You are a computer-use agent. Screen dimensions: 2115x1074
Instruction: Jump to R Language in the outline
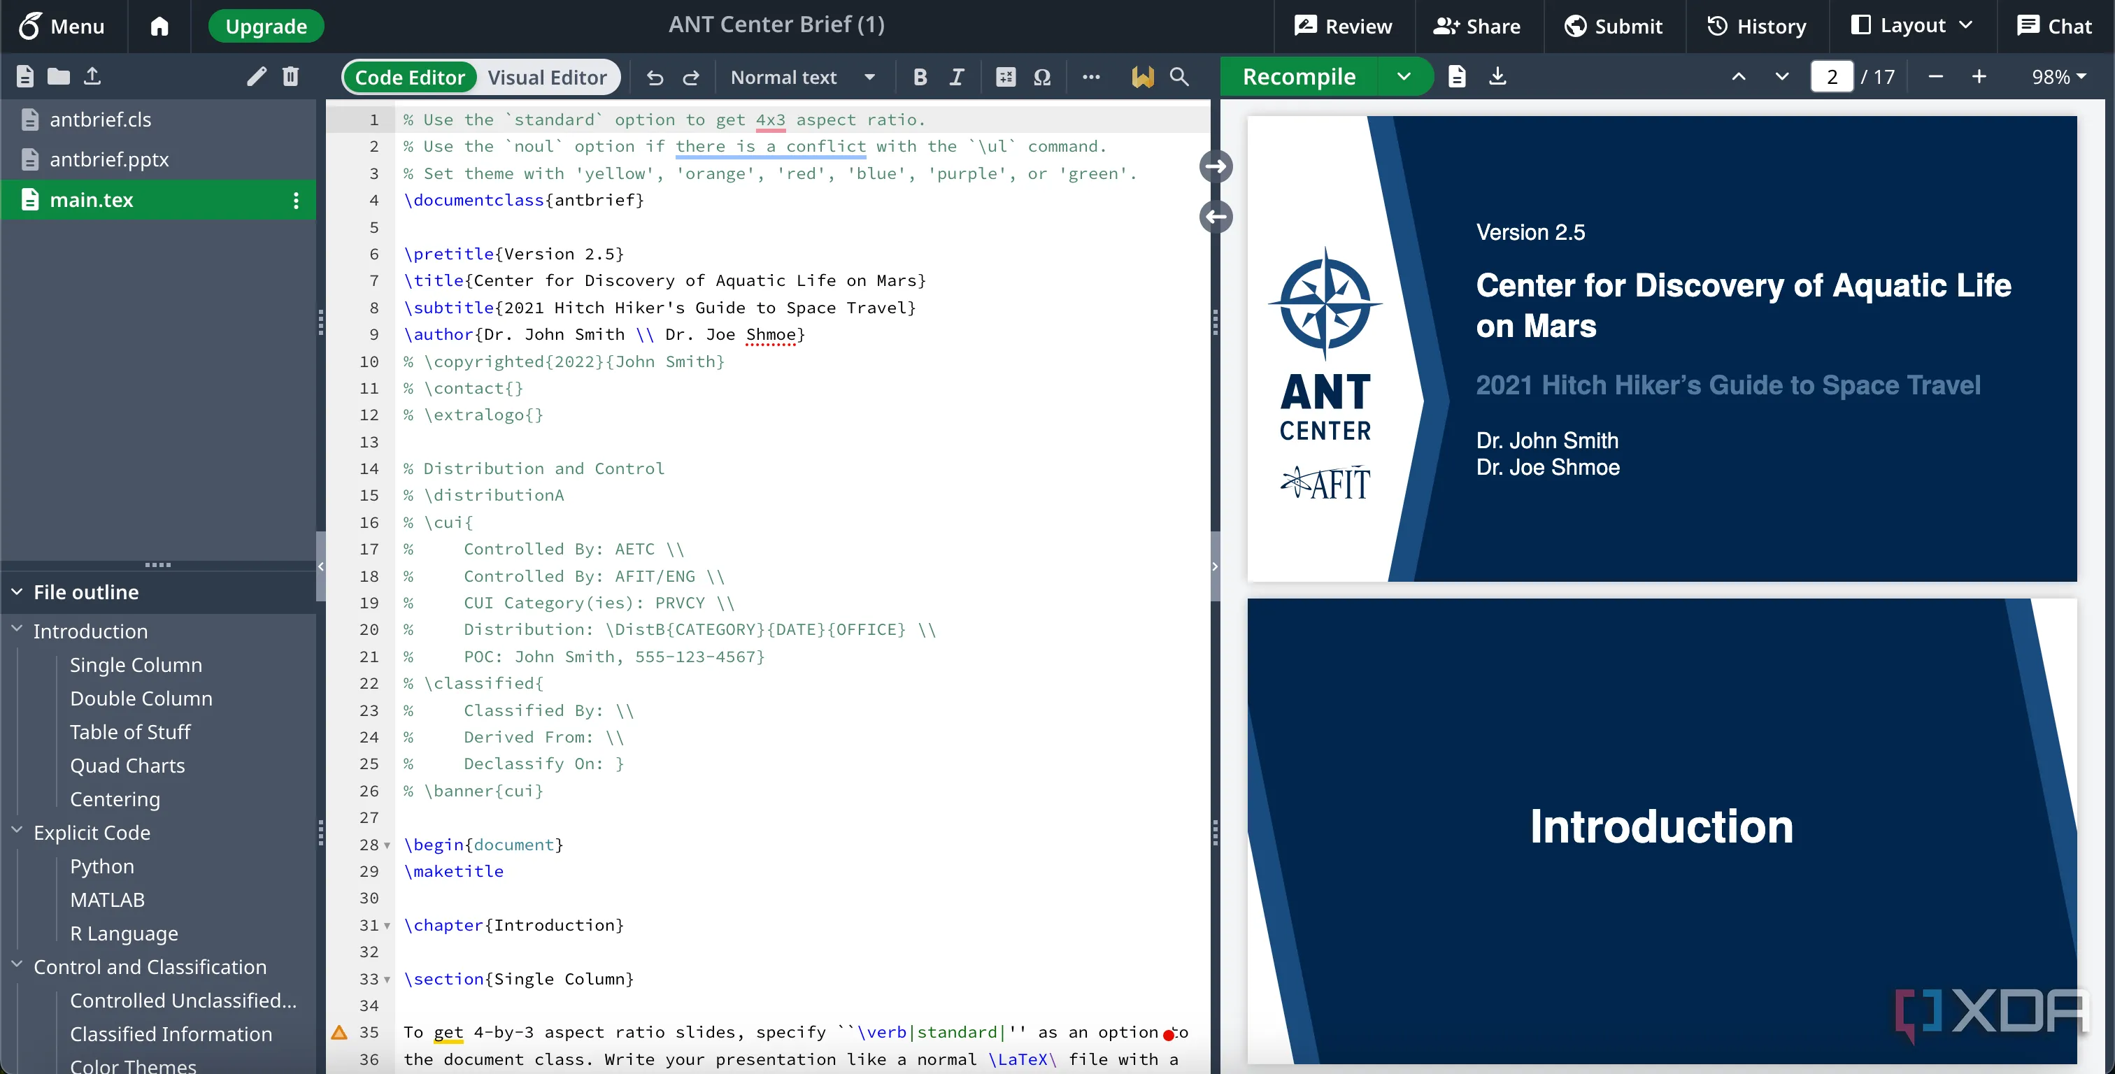[124, 934]
